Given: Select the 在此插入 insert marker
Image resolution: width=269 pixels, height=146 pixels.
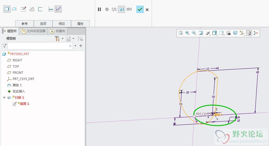Looking at the screenshot, I should point(19,91).
